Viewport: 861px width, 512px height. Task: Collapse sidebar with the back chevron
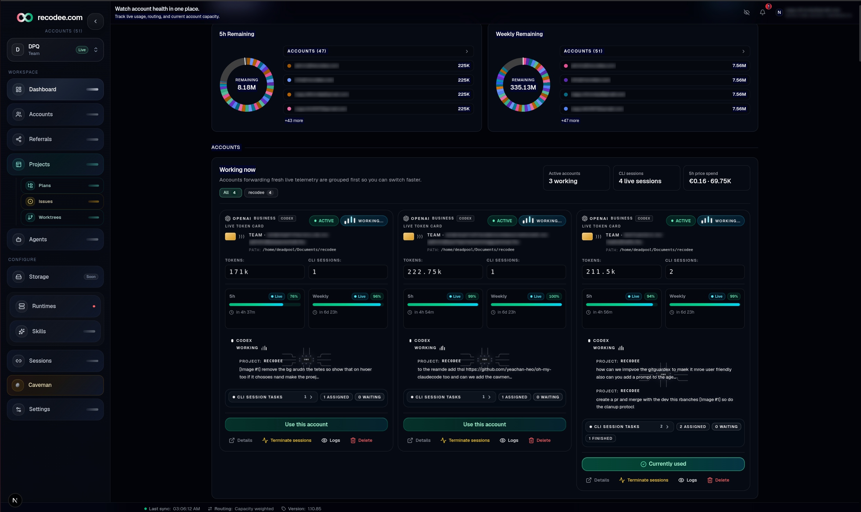point(96,21)
